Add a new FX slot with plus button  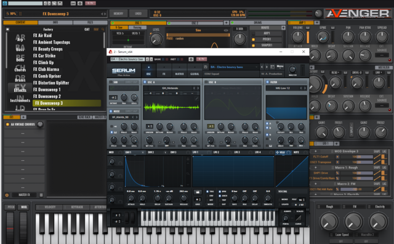pyautogui.click(x=23, y=117)
